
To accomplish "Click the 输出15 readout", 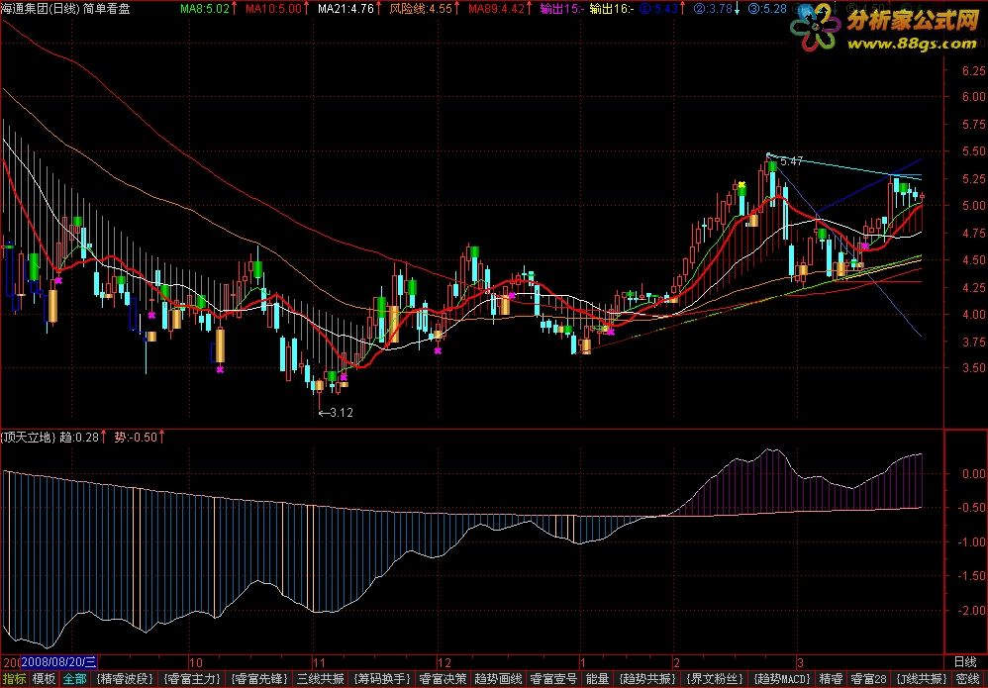I will pos(562,9).
